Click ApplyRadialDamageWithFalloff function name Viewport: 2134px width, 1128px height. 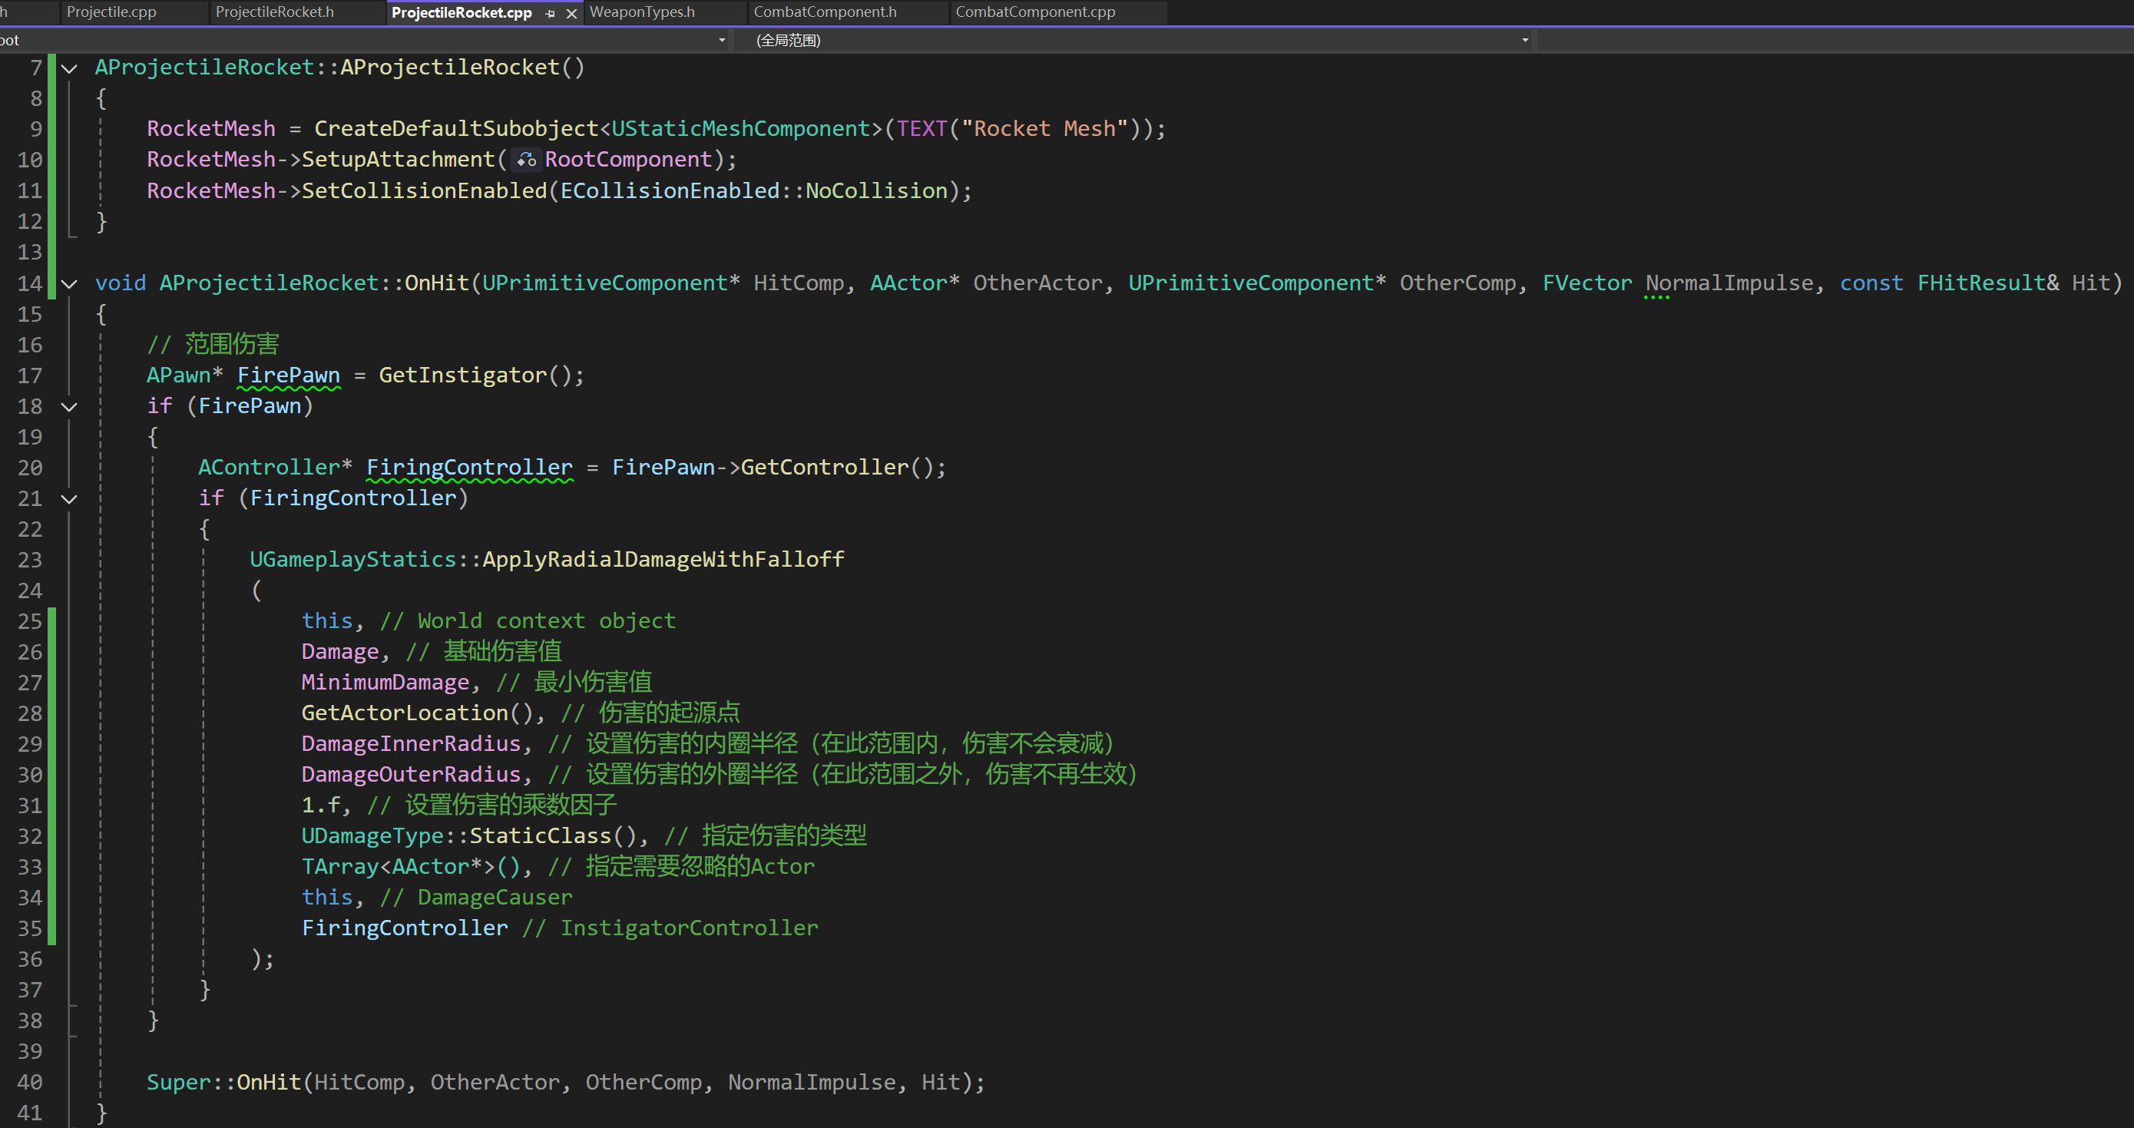663,559
